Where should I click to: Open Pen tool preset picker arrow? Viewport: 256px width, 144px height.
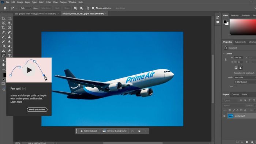pyautogui.click(x=16, y=8)
